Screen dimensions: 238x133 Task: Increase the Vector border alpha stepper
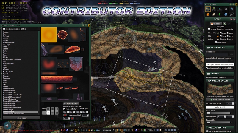tap(233, 103)
